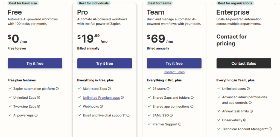Click info icon next to Premier Support

[x=179, y=124]
